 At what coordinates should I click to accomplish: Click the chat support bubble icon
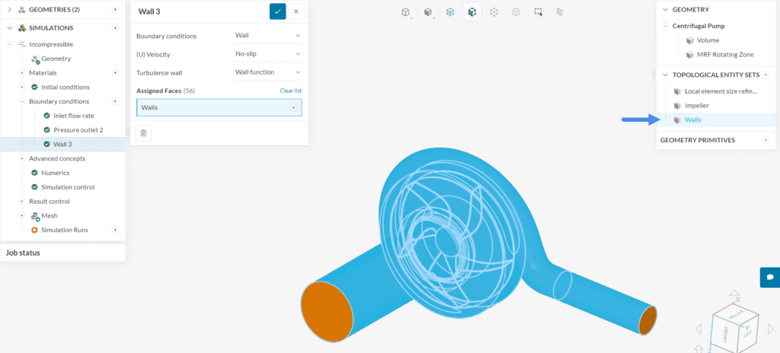[769, 277]
